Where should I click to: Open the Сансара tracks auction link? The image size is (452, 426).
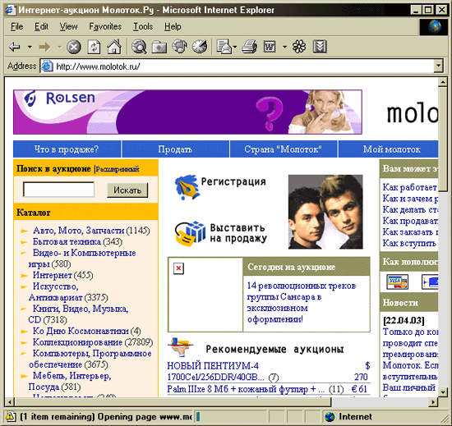(302, 302)
